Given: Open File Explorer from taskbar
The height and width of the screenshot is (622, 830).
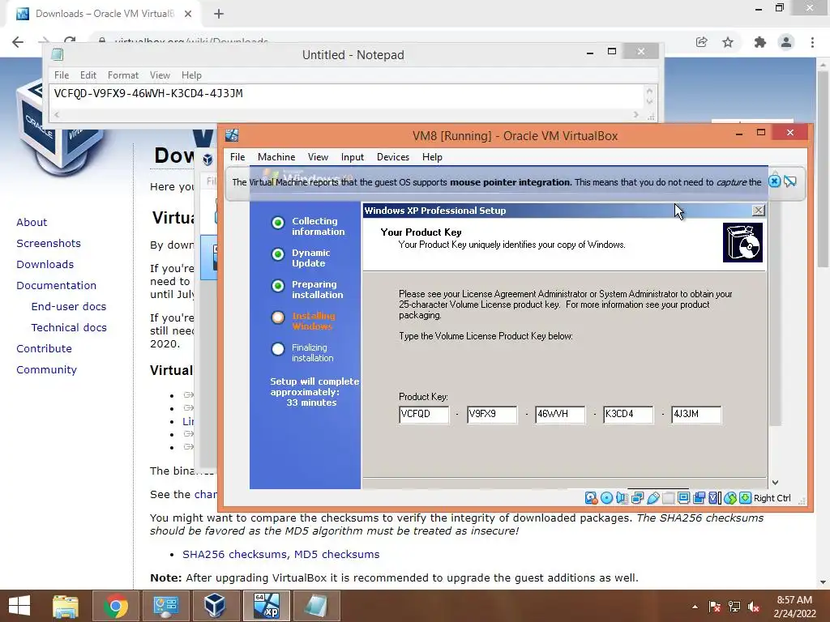Looking at the screenshot, I should pos(66,606).
